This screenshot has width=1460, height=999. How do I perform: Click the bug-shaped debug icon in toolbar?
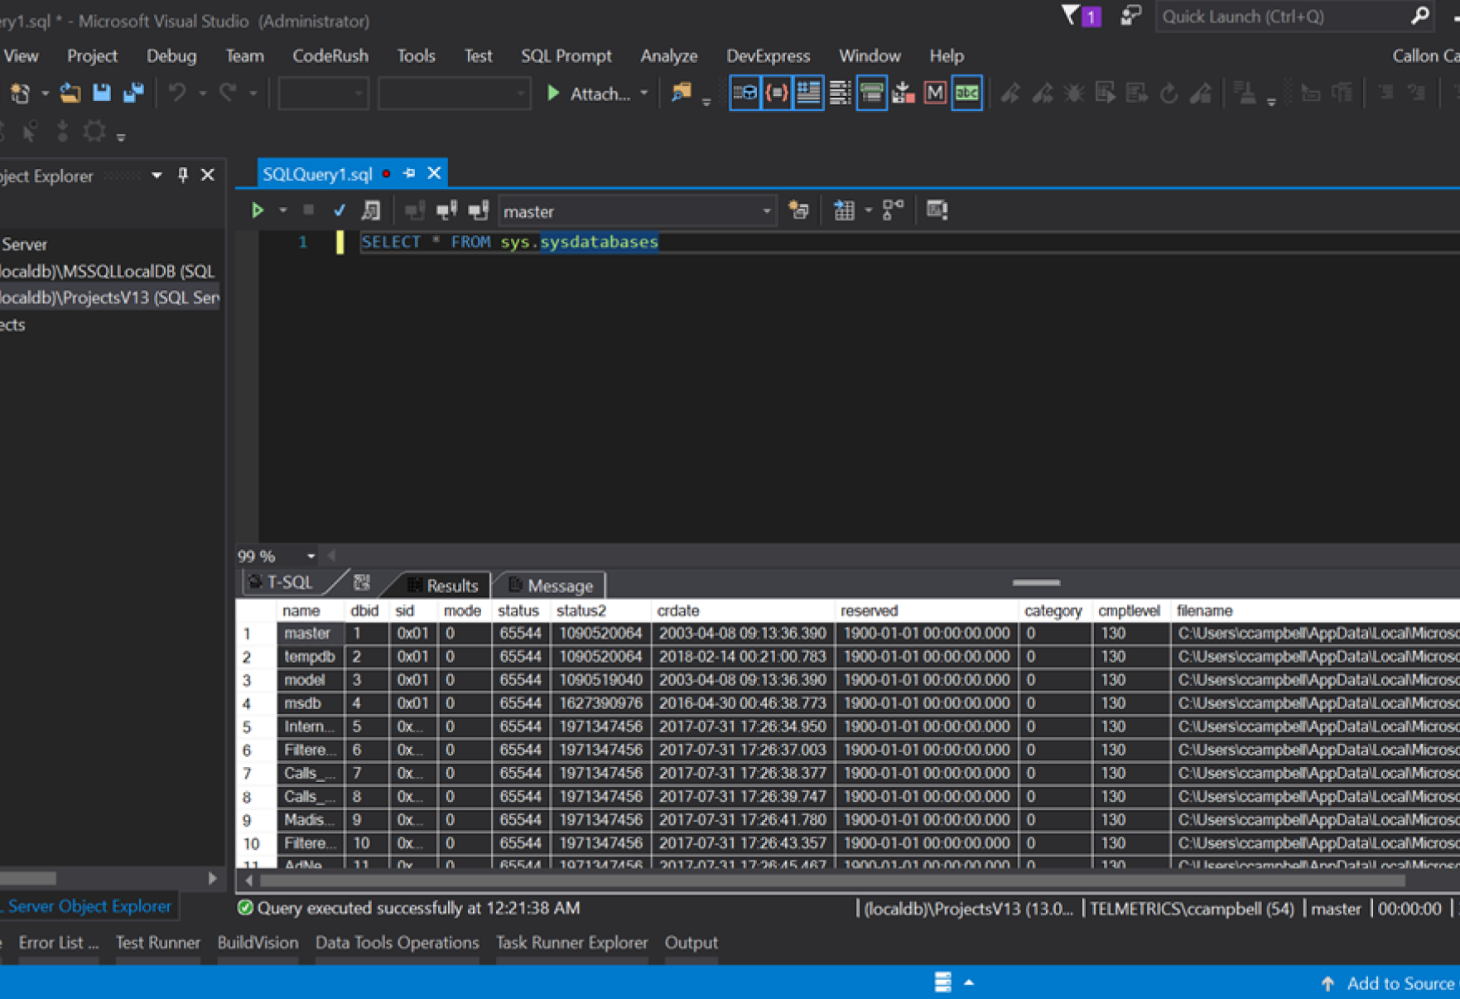tap(1074, 93)
